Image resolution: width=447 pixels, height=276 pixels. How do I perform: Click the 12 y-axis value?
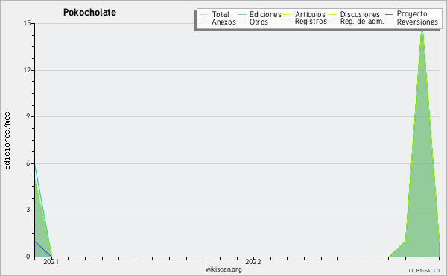pos(27,70)
